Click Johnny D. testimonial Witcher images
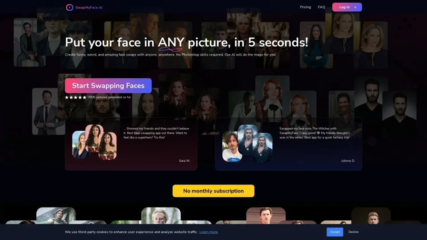This screenshot has width=427, height=240. click(x=247, y=144)
